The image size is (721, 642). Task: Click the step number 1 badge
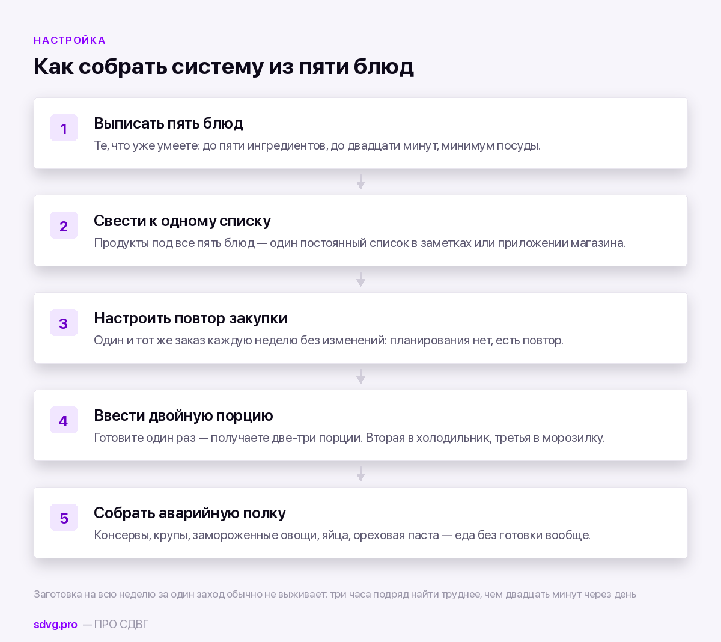64,128
